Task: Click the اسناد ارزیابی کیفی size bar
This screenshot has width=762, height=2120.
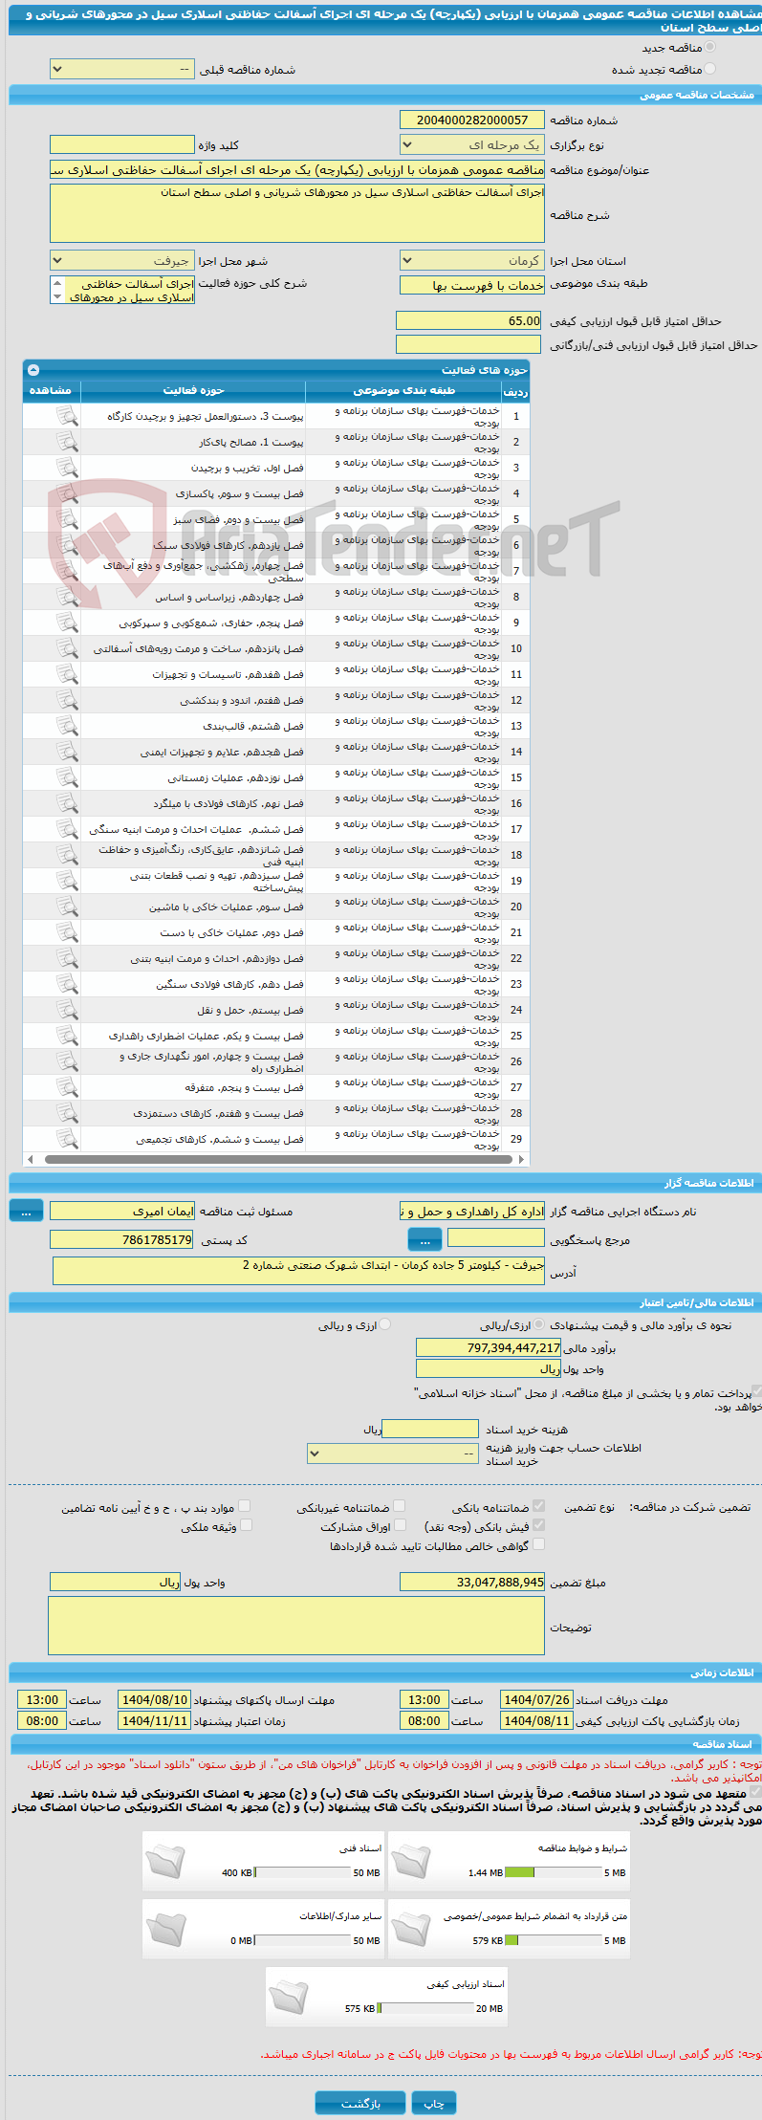Action: pos(425,2008)
